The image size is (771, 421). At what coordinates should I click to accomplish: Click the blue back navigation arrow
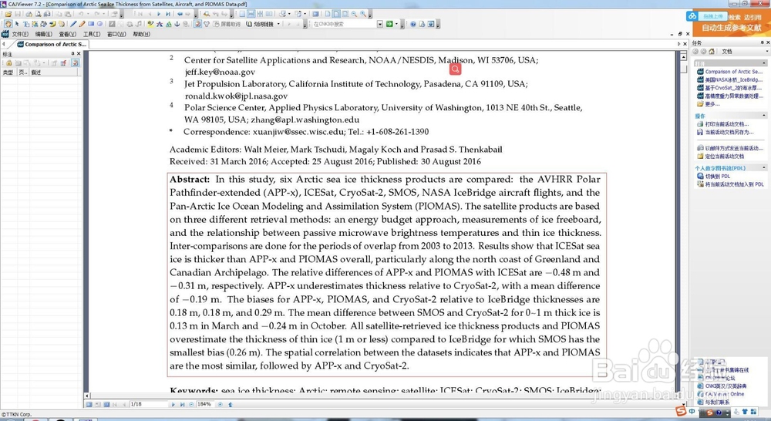coord(180,14)
